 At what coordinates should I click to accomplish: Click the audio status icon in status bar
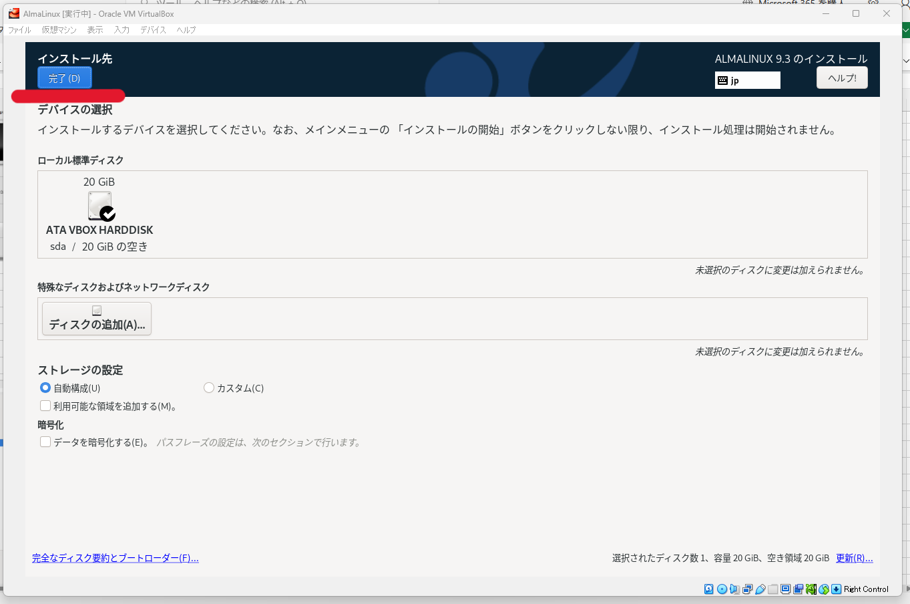pos(734,589)
